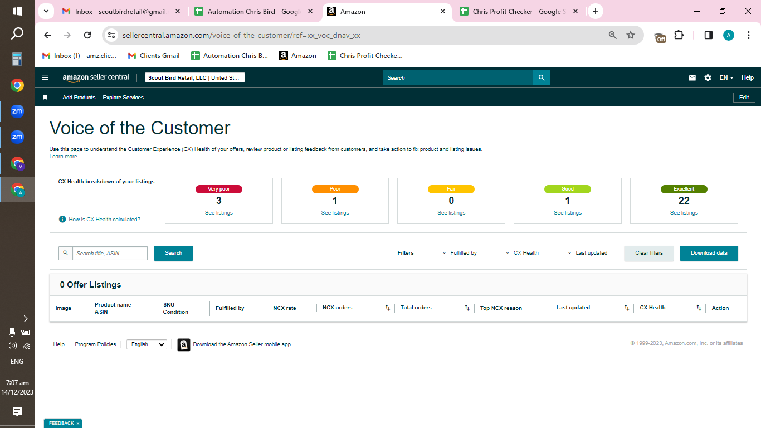Open the Windows notification center icon
Screen dimensions: 761x428
point(17,412)
